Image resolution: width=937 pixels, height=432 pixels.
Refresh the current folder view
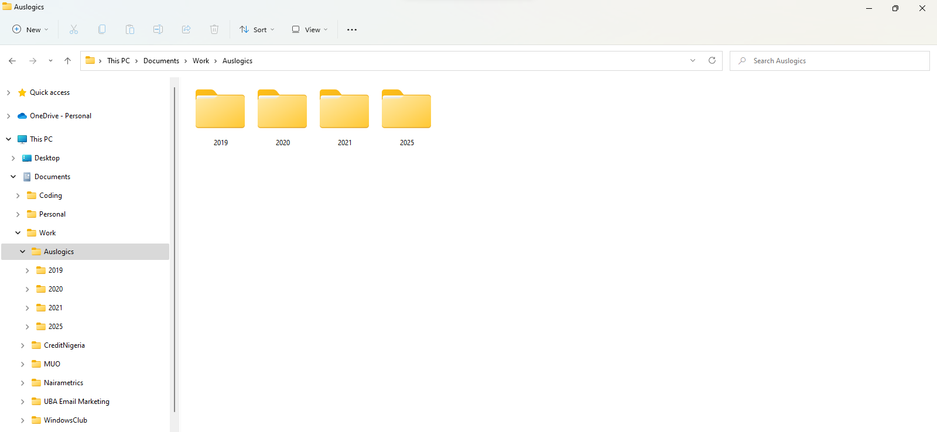[x=712, y=60]
